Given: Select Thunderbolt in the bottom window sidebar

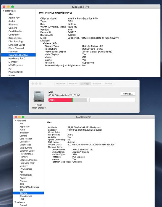Looking at the screenshot, I should click(26, 196).
